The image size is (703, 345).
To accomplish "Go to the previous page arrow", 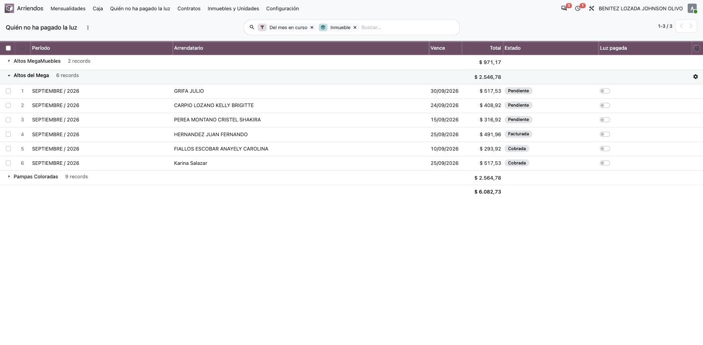I will (681, 26).
